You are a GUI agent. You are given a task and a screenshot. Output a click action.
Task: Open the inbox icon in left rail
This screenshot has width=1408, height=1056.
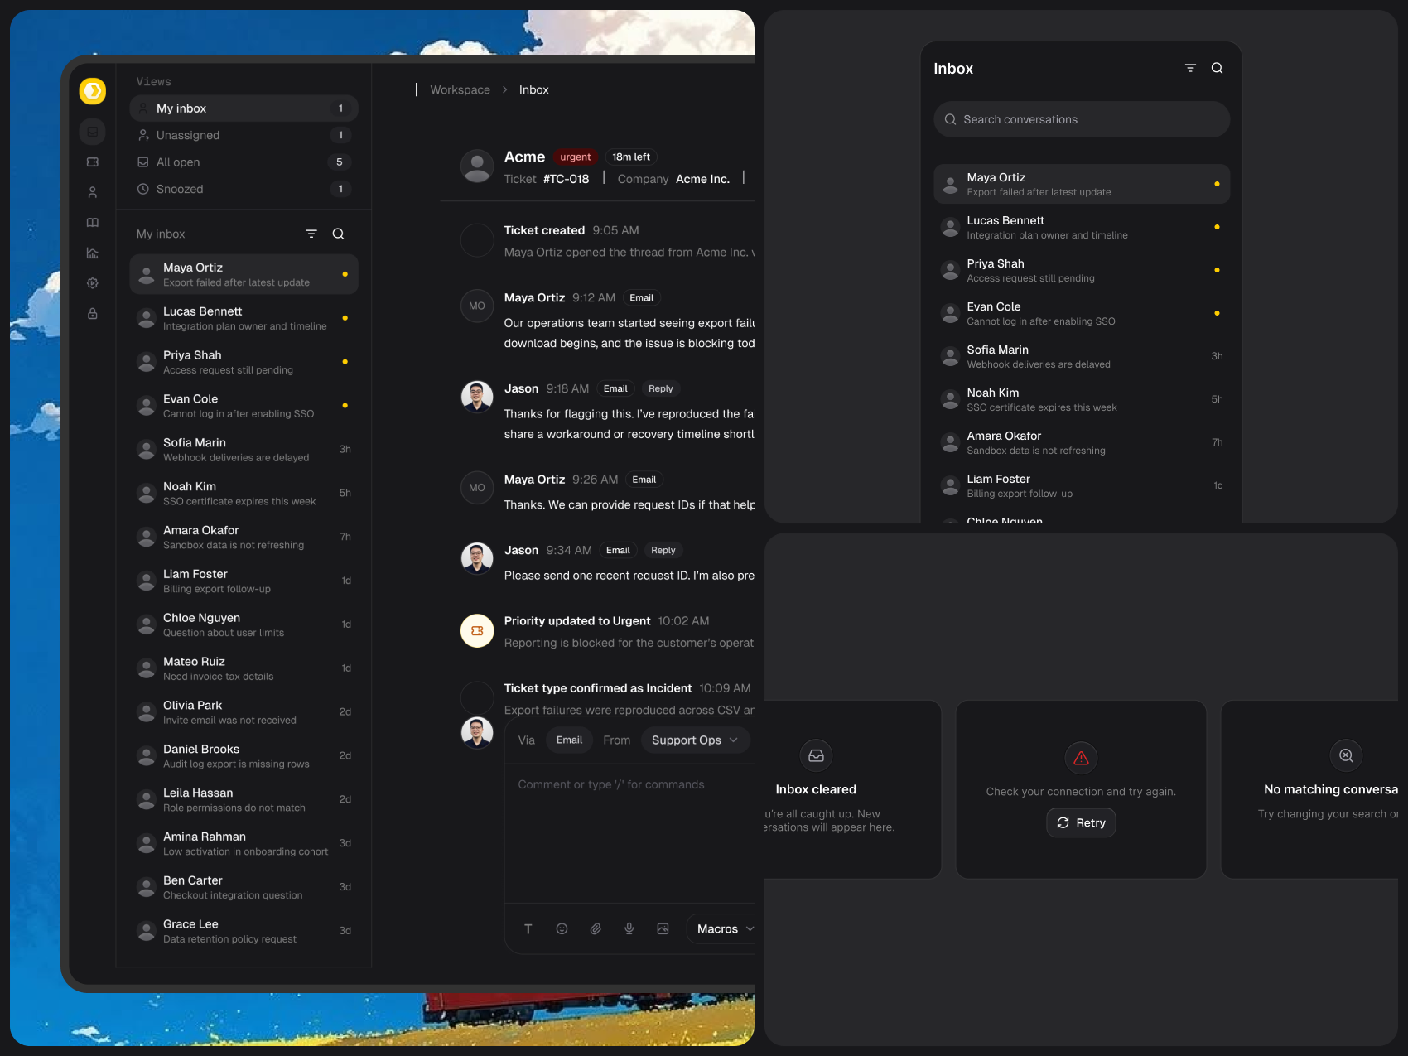[93, 132]
